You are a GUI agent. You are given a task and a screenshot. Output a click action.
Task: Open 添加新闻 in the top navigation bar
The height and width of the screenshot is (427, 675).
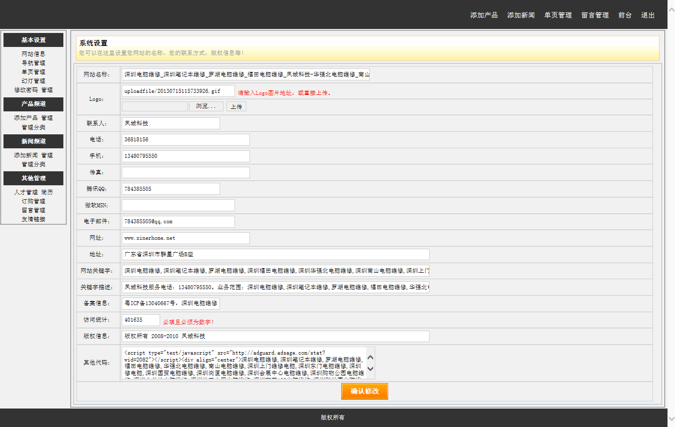point(521,15)
